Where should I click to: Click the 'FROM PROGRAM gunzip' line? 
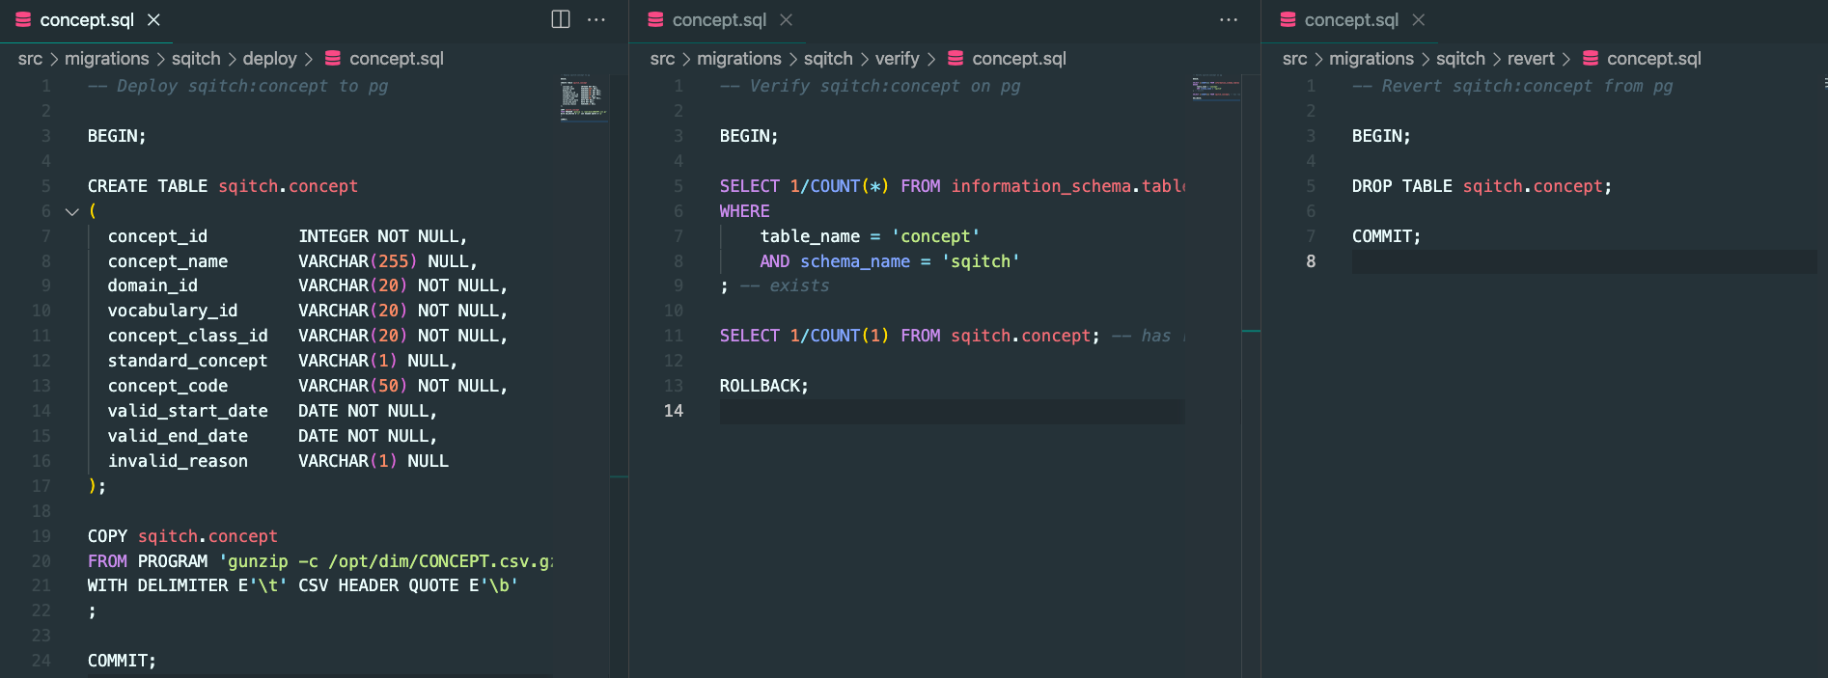pyautogui.click(x=320, y=561)
